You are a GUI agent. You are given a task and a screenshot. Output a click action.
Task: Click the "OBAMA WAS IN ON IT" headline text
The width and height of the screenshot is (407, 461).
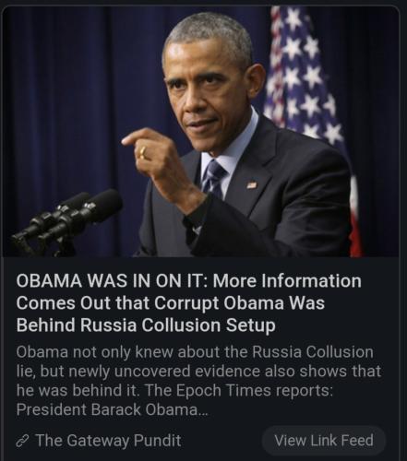click(108, 281)
